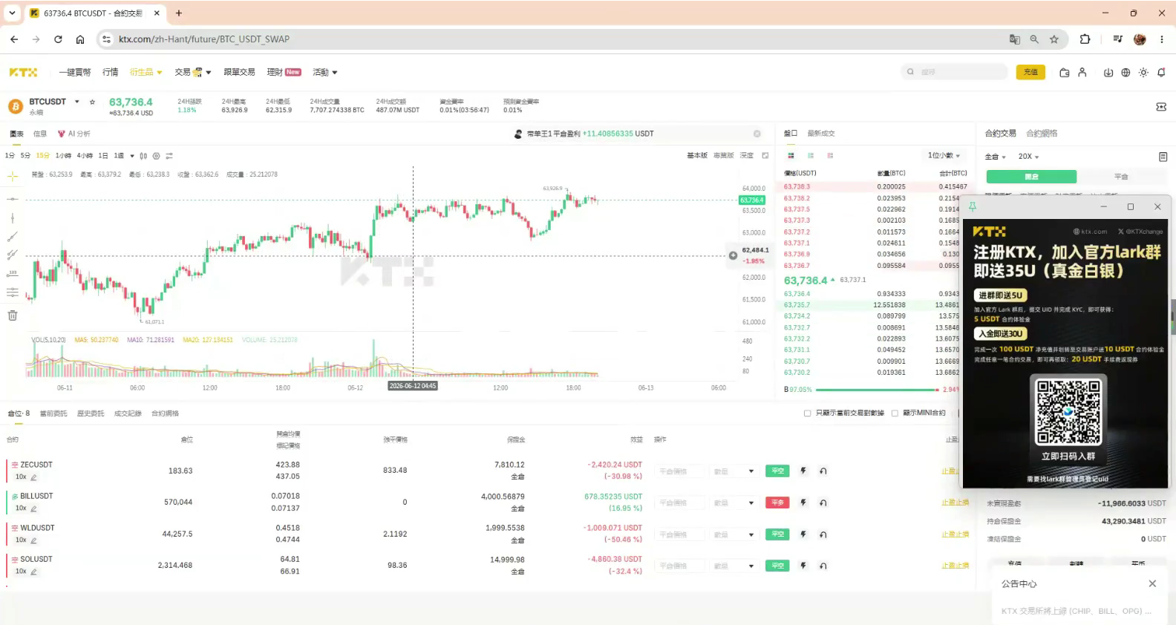Open quantity dropdown in ZECUSDT row
Viewport: 1176px width, 625px height.
pyautogui.click(x=751, y=471)
